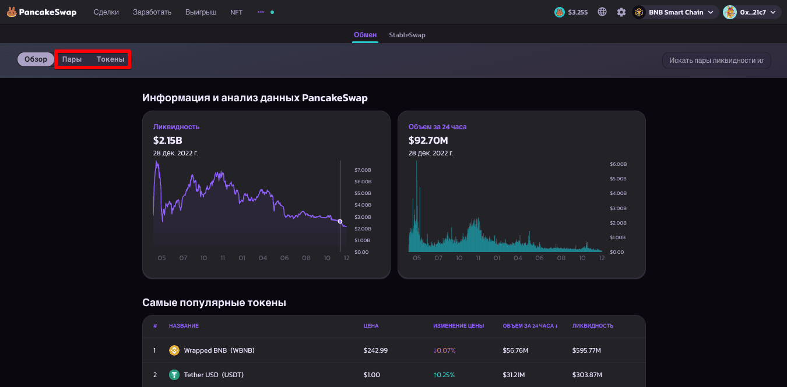This screenshot has height=387, width=787.
Task: Open the NFT menu
Action: tap(237, 12)
